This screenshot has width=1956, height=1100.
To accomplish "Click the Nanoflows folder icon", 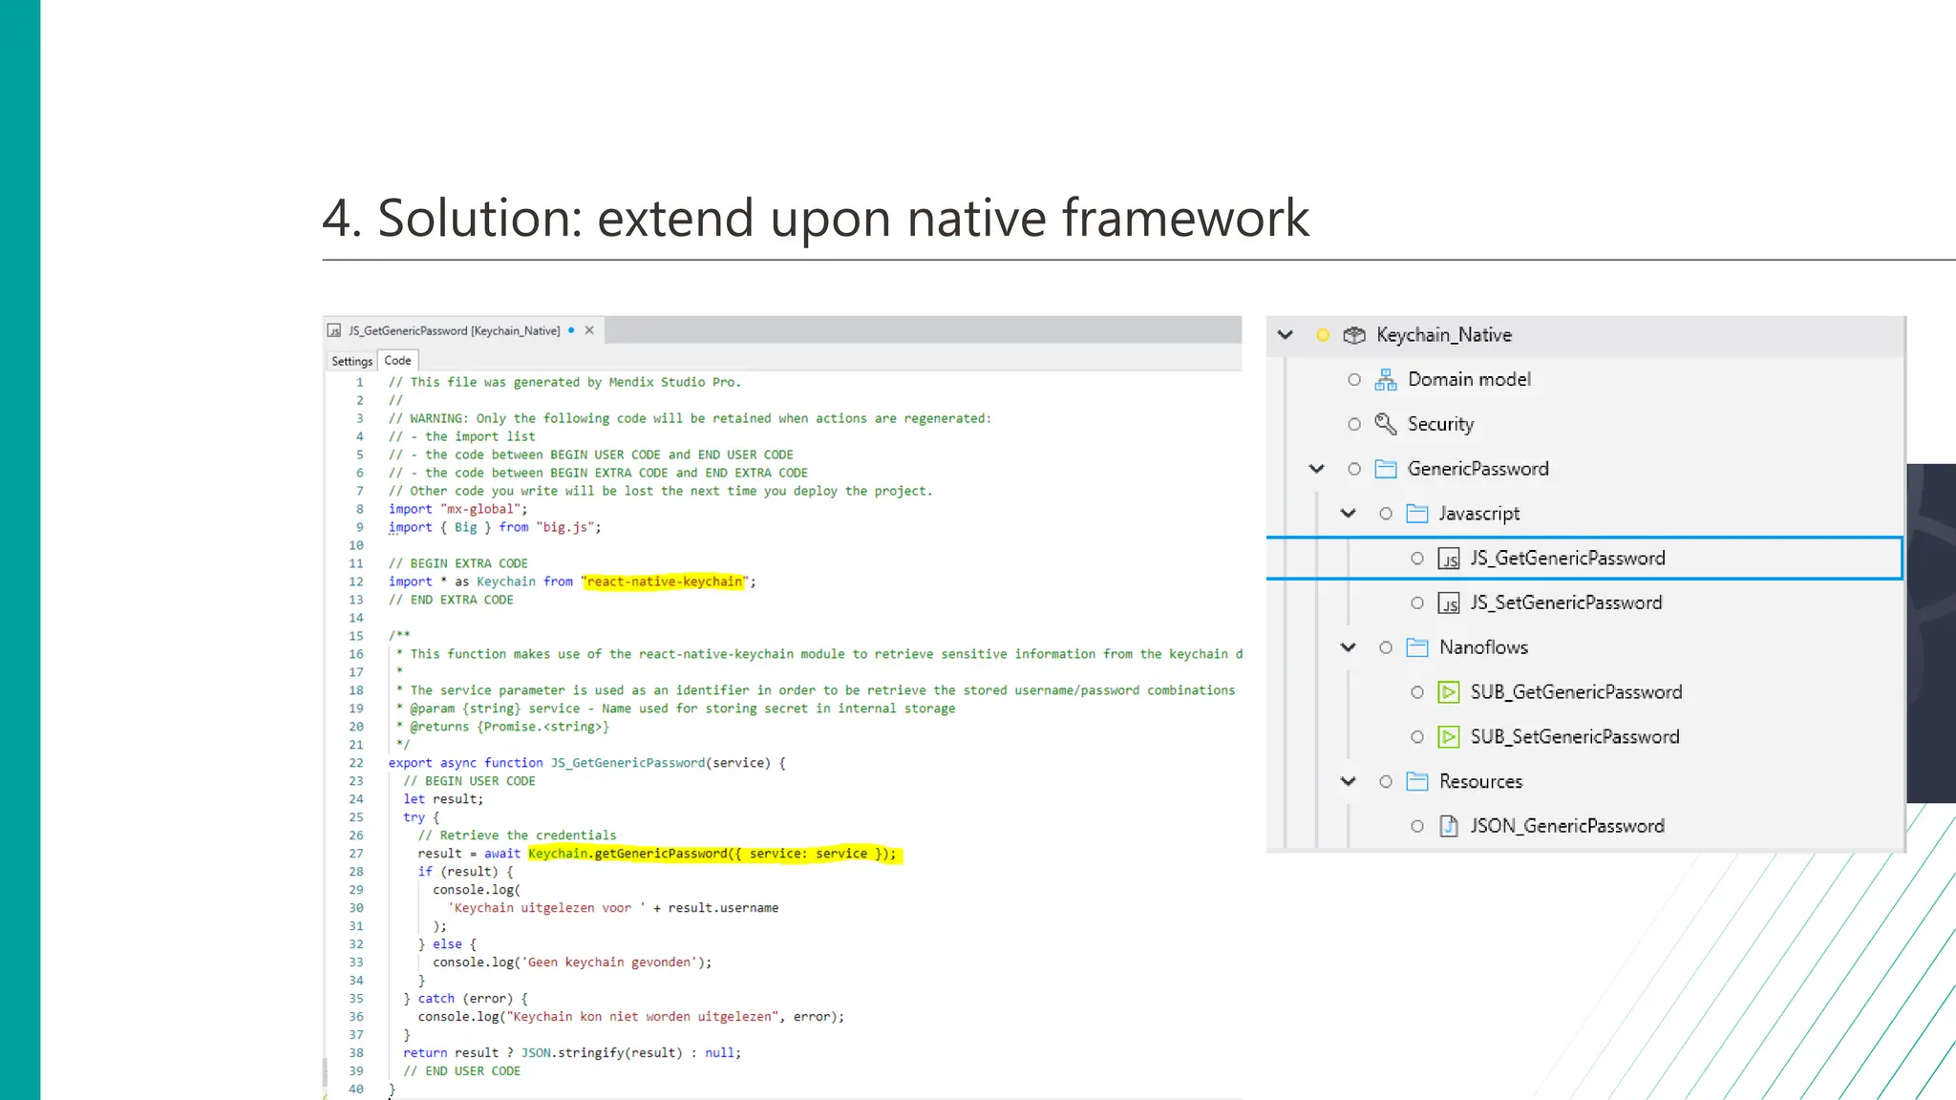I will (x=1417, y=647).
